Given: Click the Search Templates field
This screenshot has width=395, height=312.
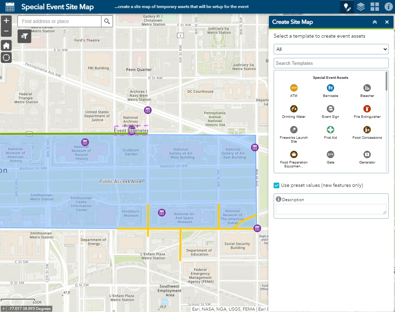Looking at the screenshot, I should [331, 63].
